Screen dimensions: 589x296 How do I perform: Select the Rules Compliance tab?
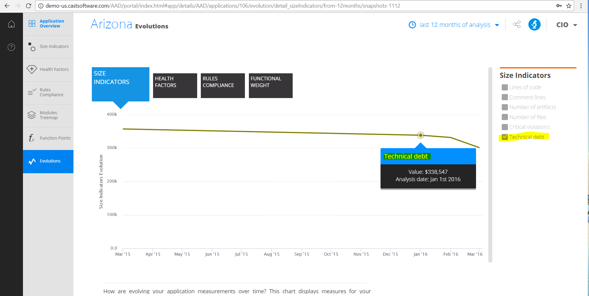pos(223,86)
